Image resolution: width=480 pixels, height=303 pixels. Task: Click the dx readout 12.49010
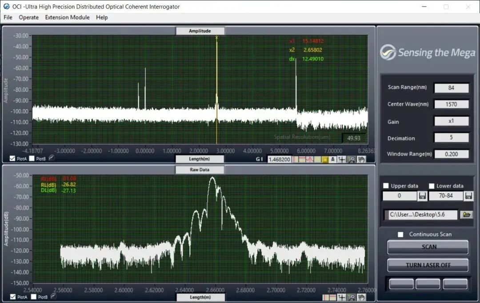pos(312,59)
